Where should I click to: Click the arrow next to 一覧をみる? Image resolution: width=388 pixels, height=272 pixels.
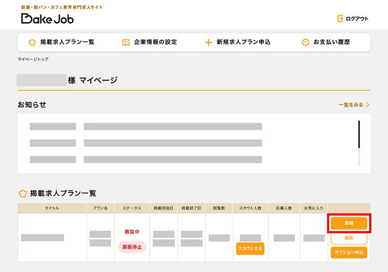(367, 104)
